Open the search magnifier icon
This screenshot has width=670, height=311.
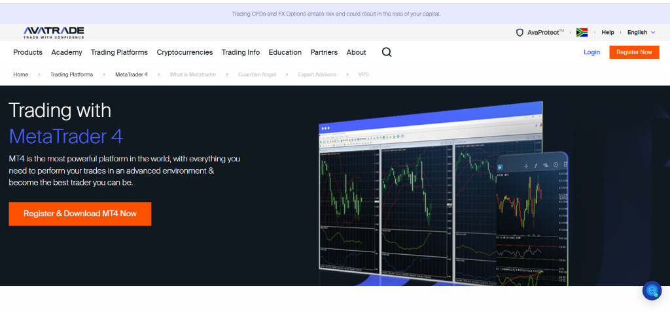(387, 52)
